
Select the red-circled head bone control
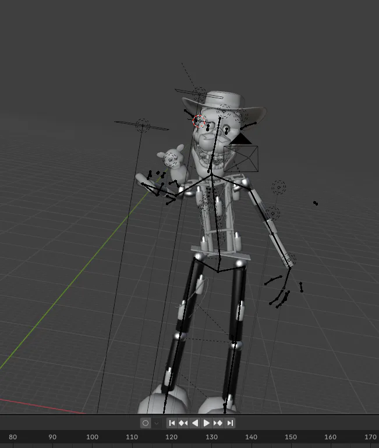coord(199,121)
